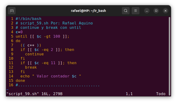Click the "script_59.sh" status line text
177x103 pixels.
23,94
